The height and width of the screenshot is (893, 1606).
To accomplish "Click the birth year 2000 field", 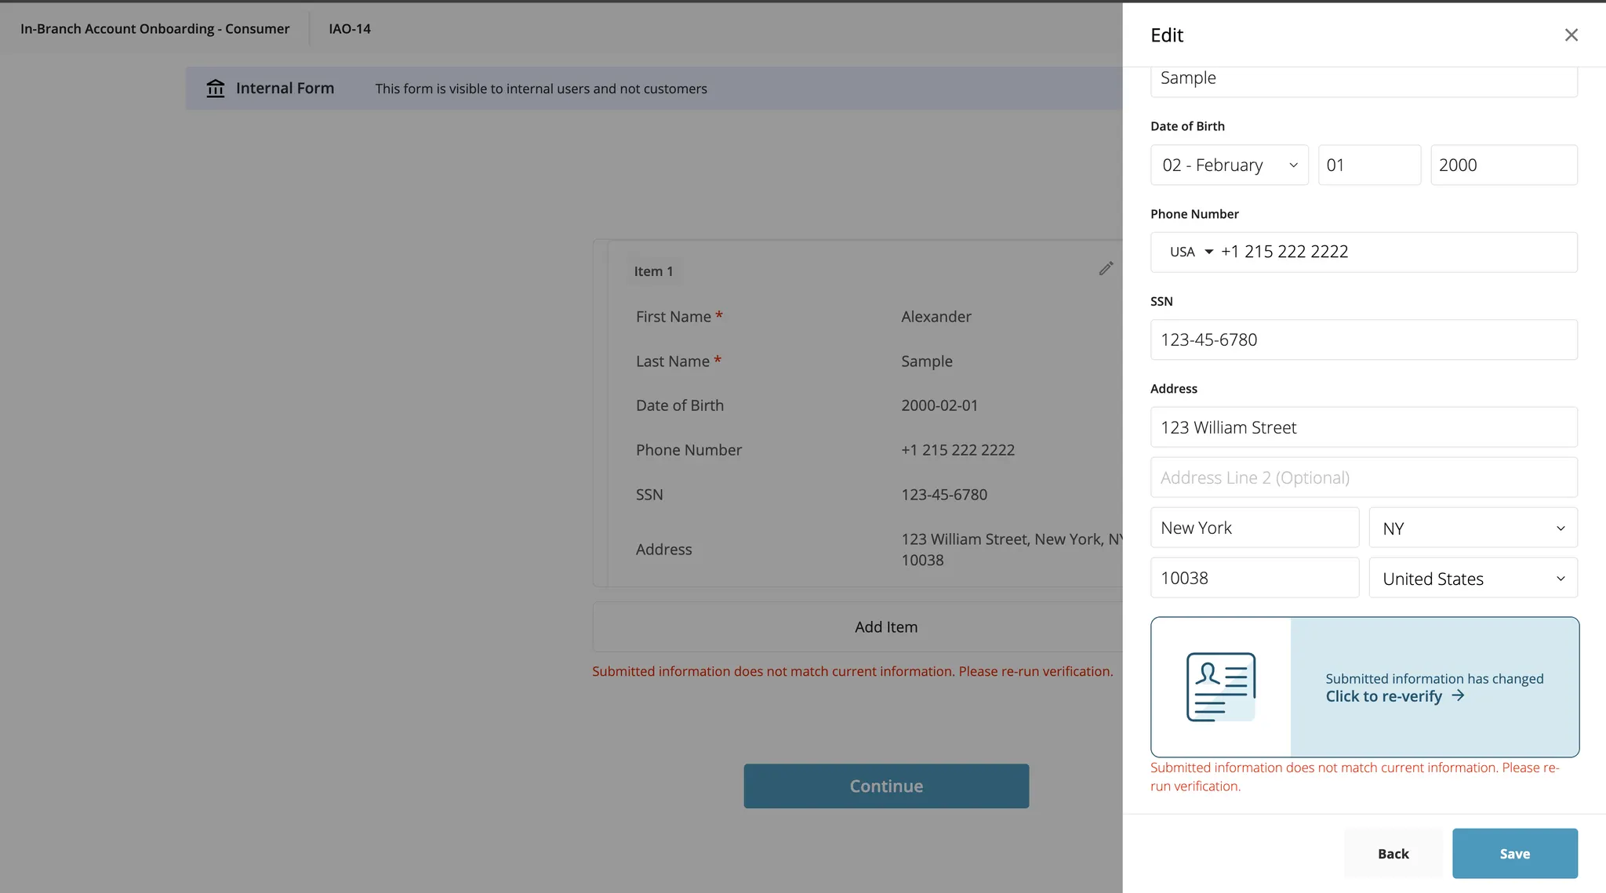I will tap(1503, 165).
